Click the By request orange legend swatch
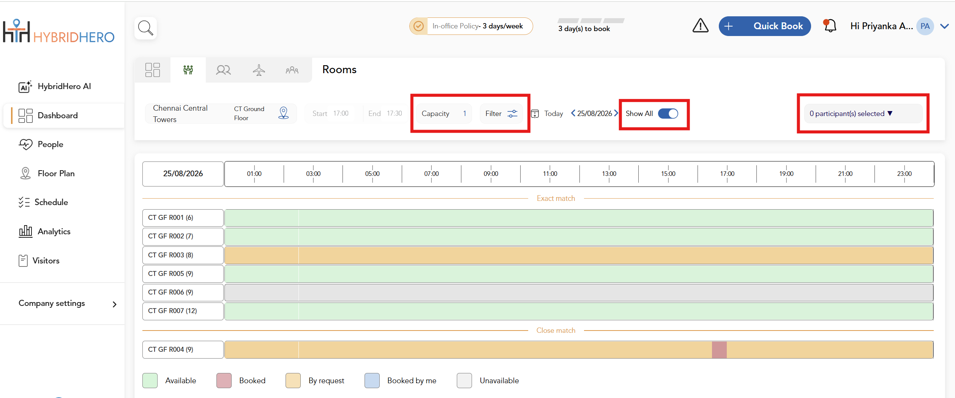Viewport: 955px width, 398px height. pos(293,381)
